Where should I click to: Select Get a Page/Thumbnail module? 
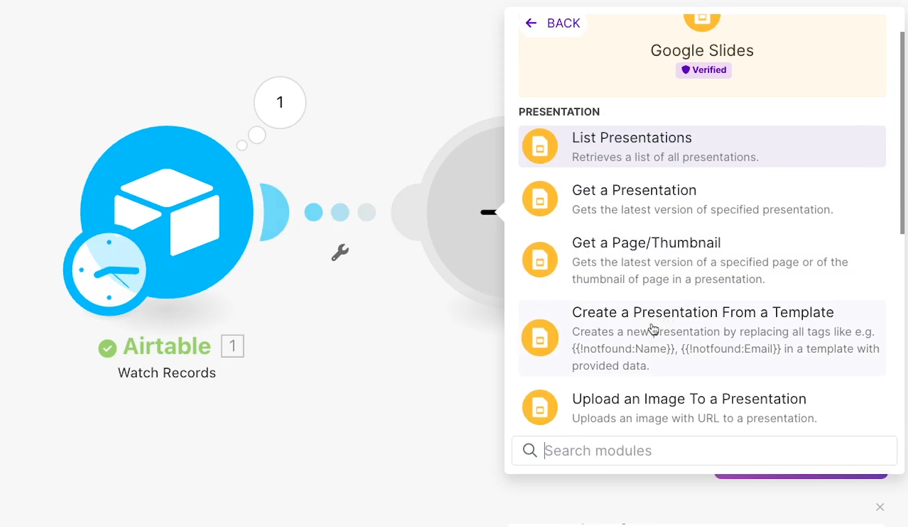702,260
